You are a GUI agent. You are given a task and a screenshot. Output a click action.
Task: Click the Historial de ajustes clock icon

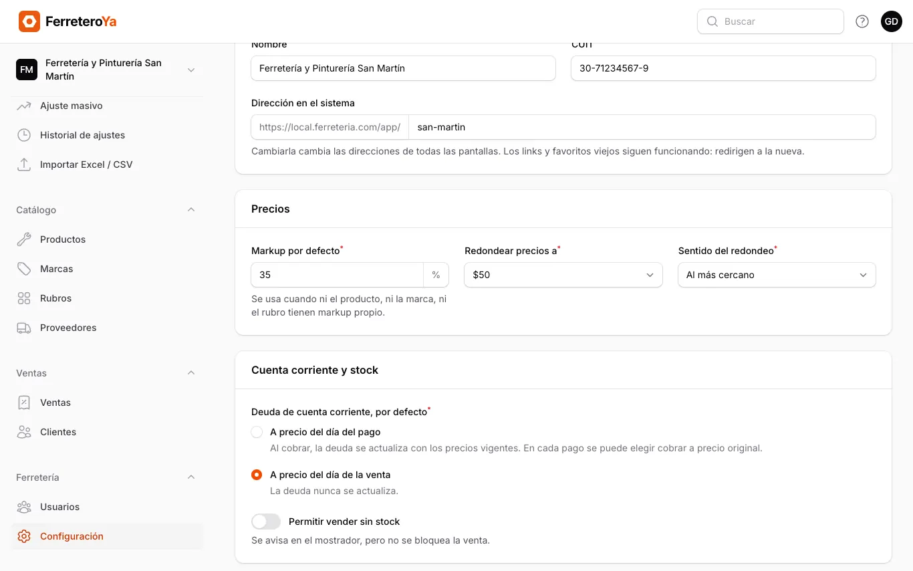[24, 135]
